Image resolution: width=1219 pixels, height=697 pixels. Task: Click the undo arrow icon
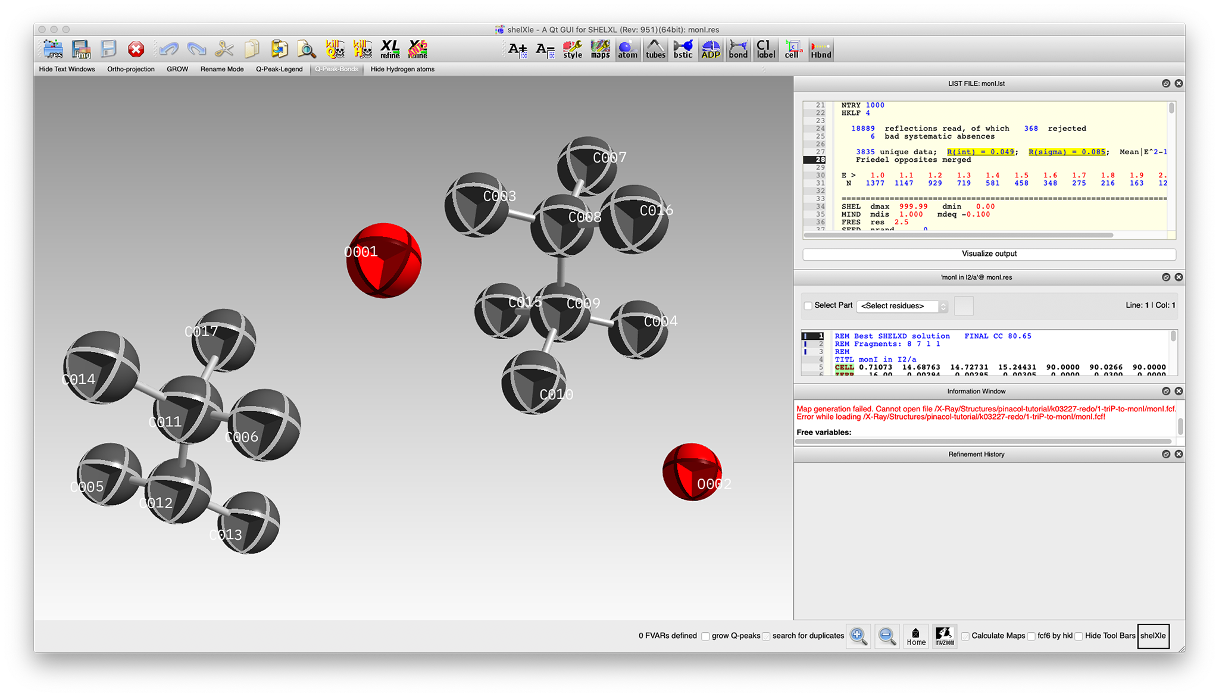pos(169,49)
